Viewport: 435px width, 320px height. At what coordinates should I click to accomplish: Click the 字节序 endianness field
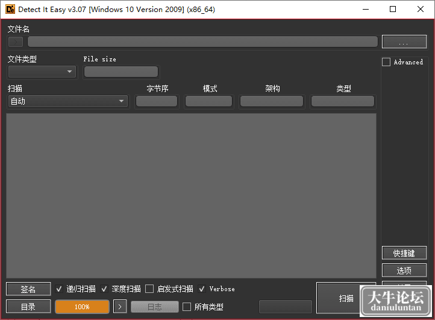pyautogui.click(x=157, y=101)
